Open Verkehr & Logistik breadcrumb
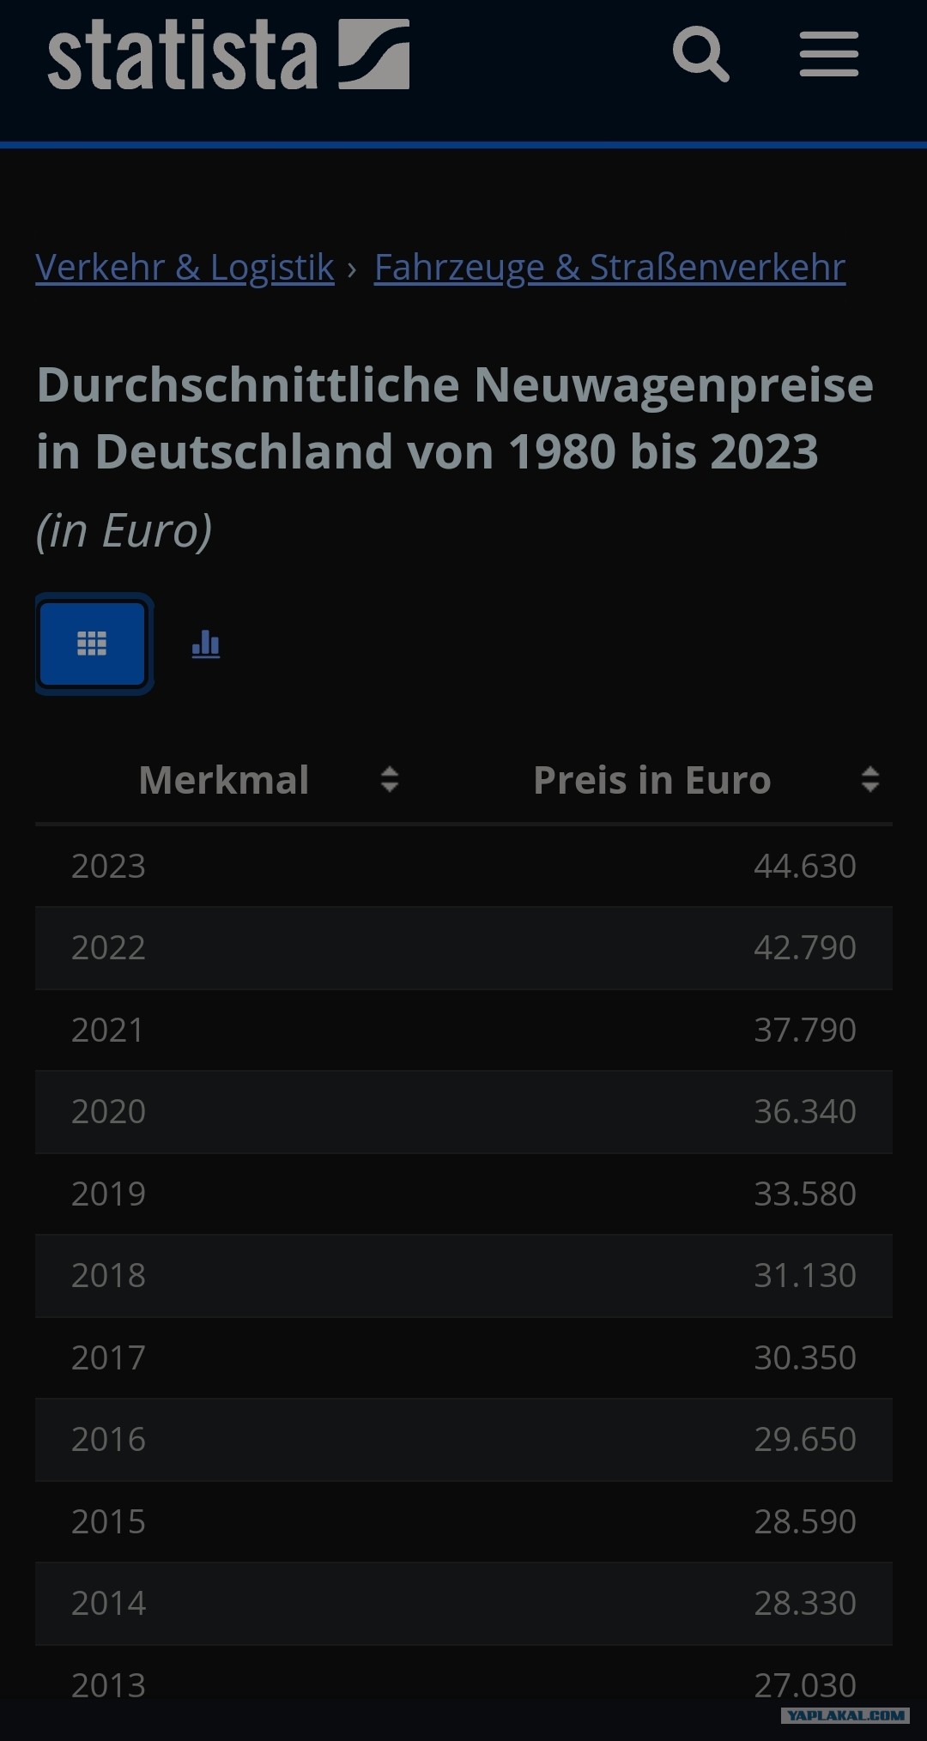The height and width of the screenshot is (1741, 927). 185,267
